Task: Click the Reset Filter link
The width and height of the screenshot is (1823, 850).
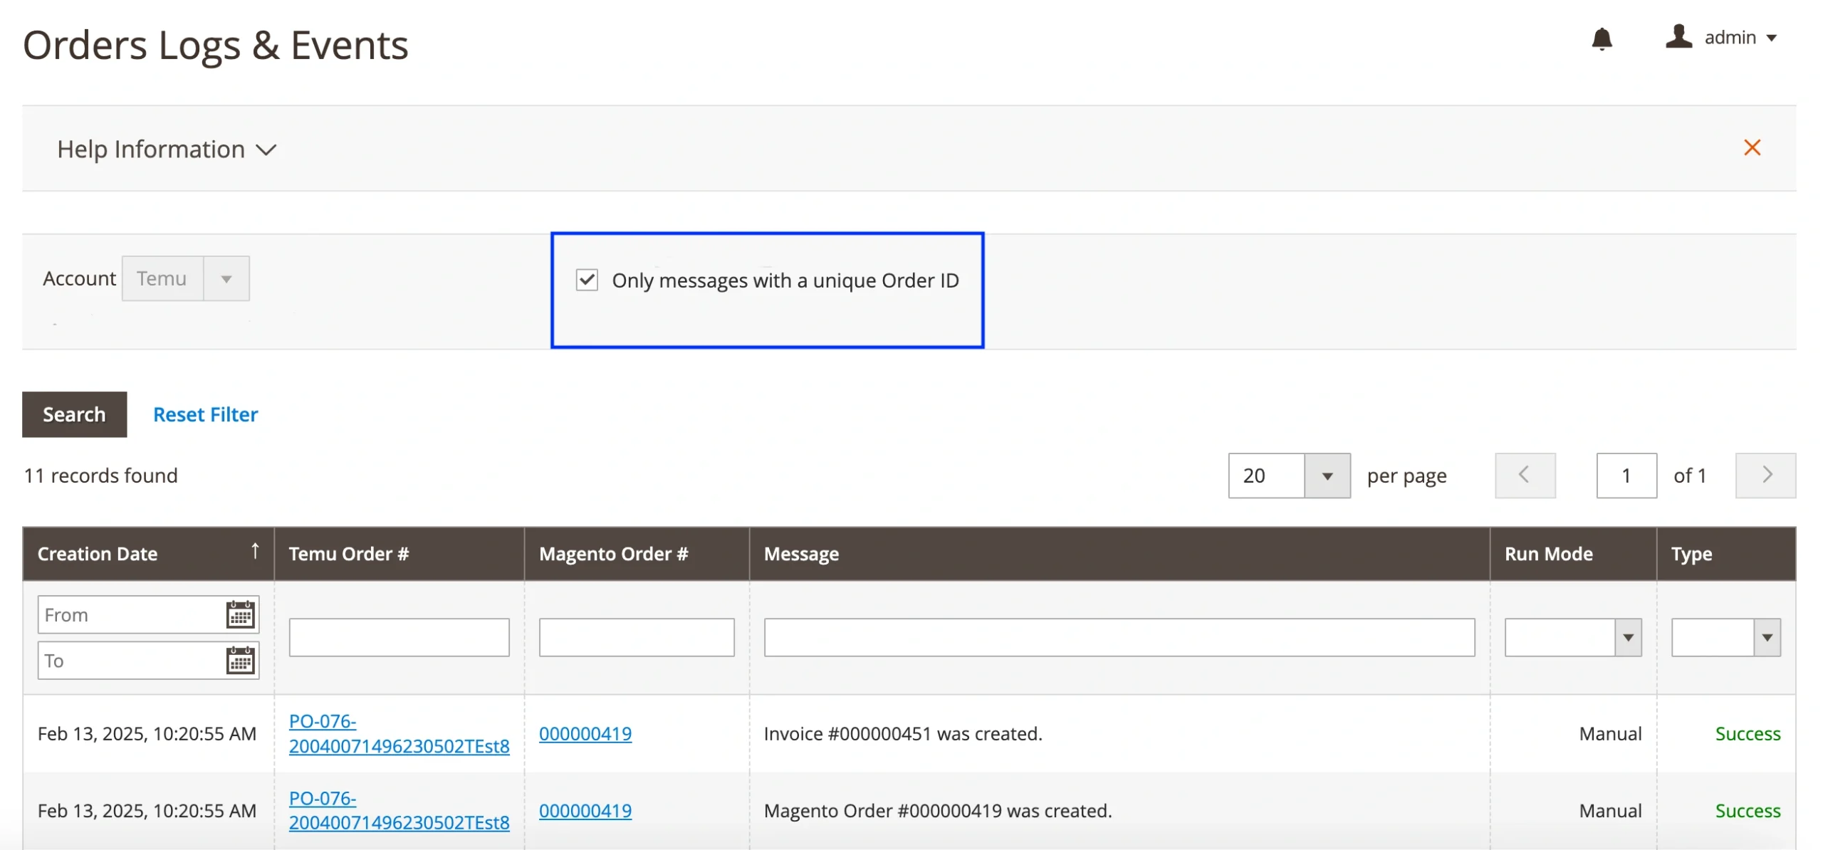Action: (205, 414)
